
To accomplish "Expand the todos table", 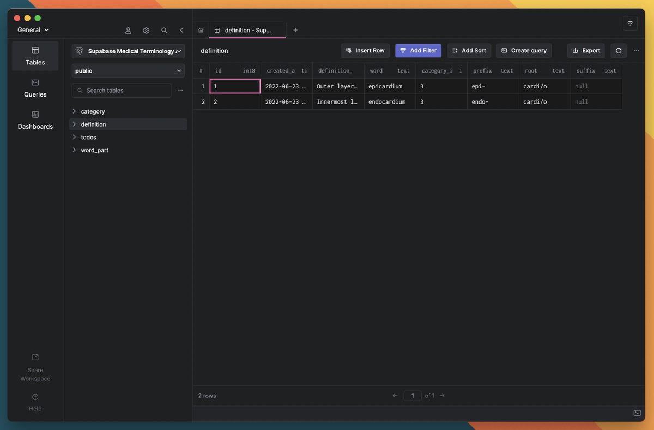I will (x=74, y=137).
